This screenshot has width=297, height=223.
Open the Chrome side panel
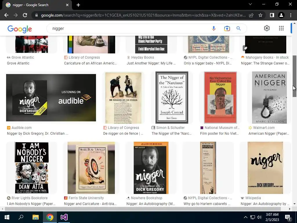272,15
